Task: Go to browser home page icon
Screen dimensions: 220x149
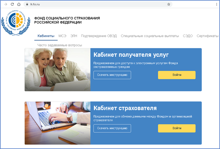Action: (x=19, y=4)
